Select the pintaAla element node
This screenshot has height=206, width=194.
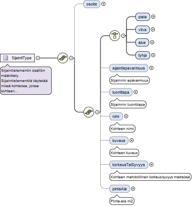pos(120,189)
